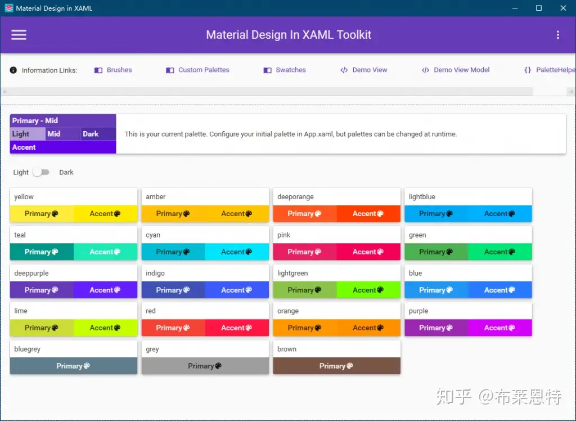Set red as Accent

(x=237, y=328)
